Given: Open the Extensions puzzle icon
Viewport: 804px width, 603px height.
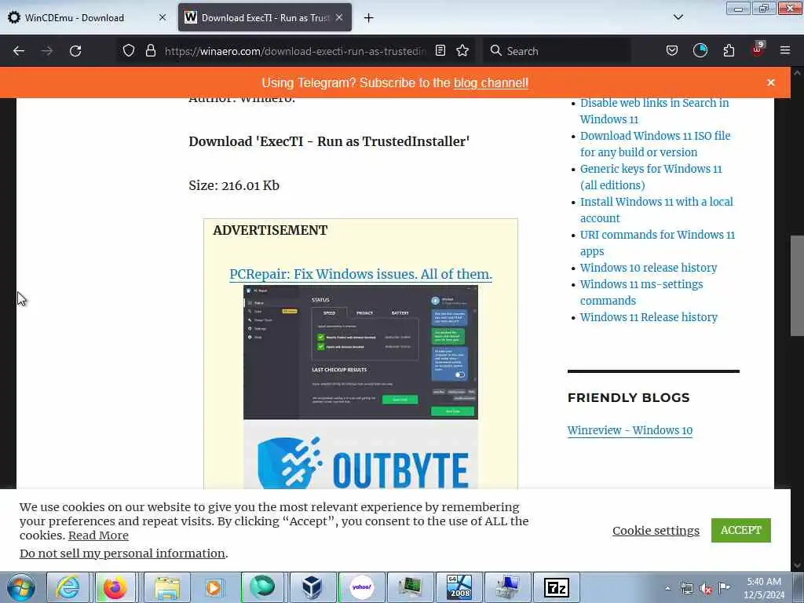Looking at the screenshot, I should click(x=729, y=51).
